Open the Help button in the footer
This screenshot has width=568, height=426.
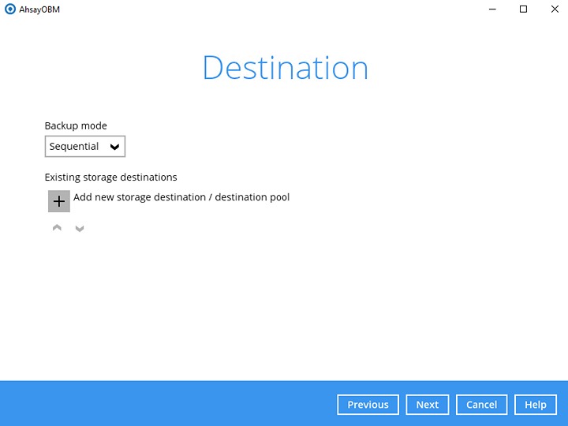[535, 405]
